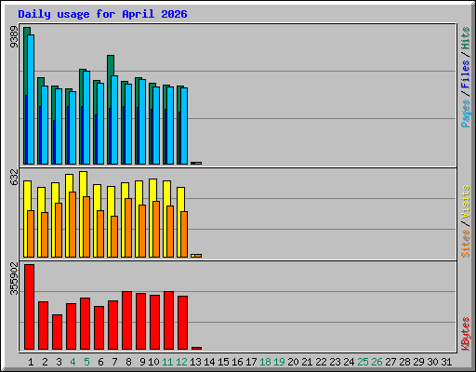Click green day 25 label

363,362
